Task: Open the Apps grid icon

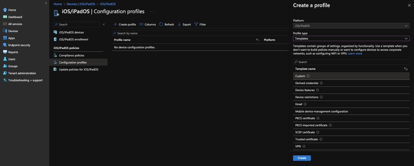Action: [5, 38]
